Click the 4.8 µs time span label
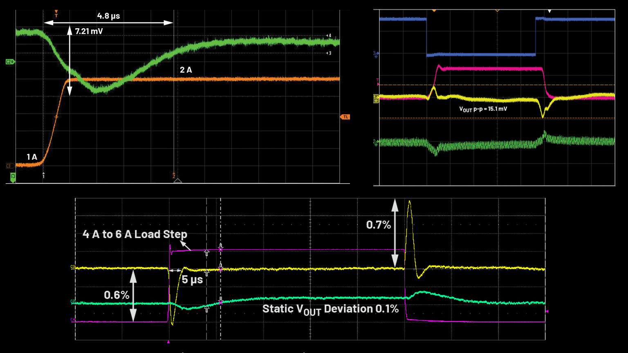The height and width of the screenshot is (353, 628). click(108, 16)
